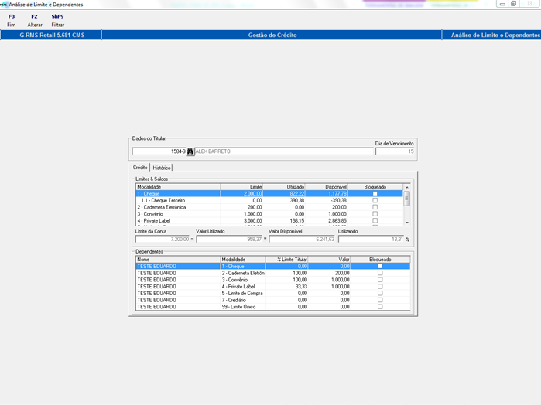Toggle Bloqueado checkbox for 2 - Caderneta Eletrônica limit
This screenshot has width=541, height=405.
click(375, 207)
